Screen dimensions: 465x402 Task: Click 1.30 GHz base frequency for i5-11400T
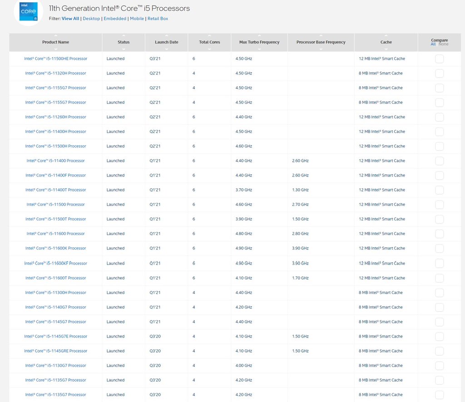300,190
